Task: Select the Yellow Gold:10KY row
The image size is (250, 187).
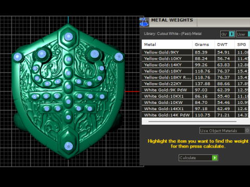Action: (195, 59)
